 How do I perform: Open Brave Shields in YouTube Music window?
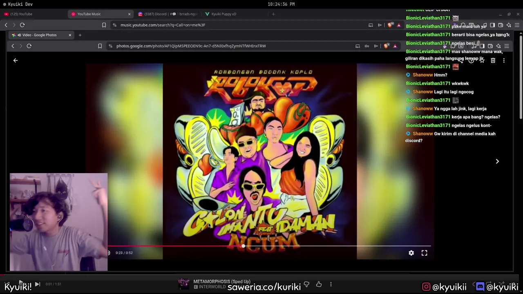(390, 25)
